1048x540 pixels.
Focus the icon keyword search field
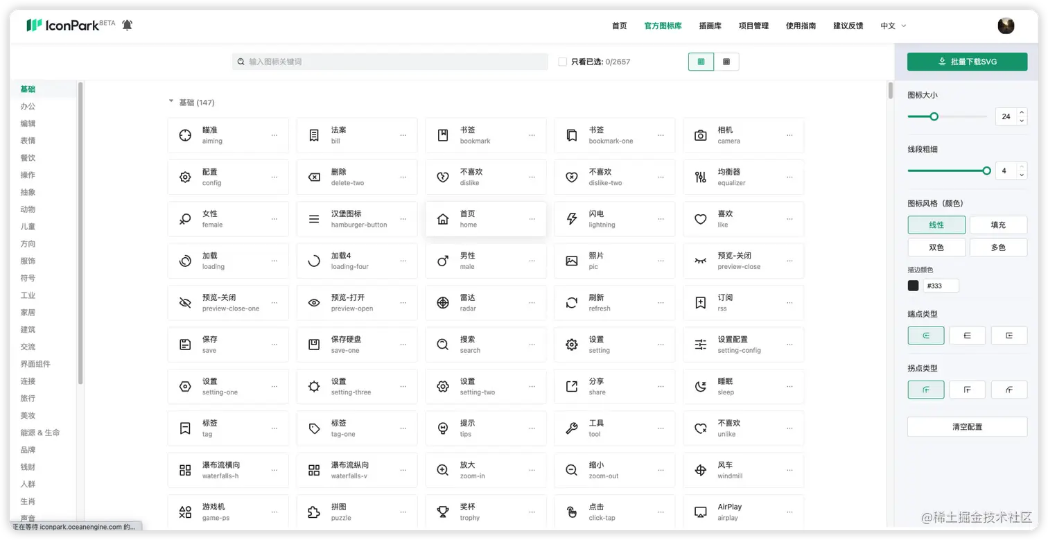coord(390,62)
